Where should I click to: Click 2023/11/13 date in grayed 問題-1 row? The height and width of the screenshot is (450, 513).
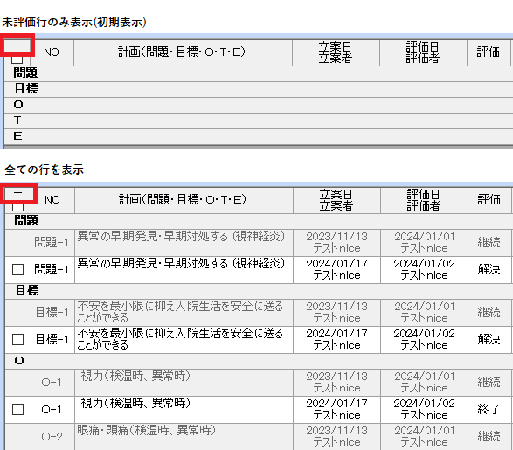pyautogui.click(x=336, y=237)
